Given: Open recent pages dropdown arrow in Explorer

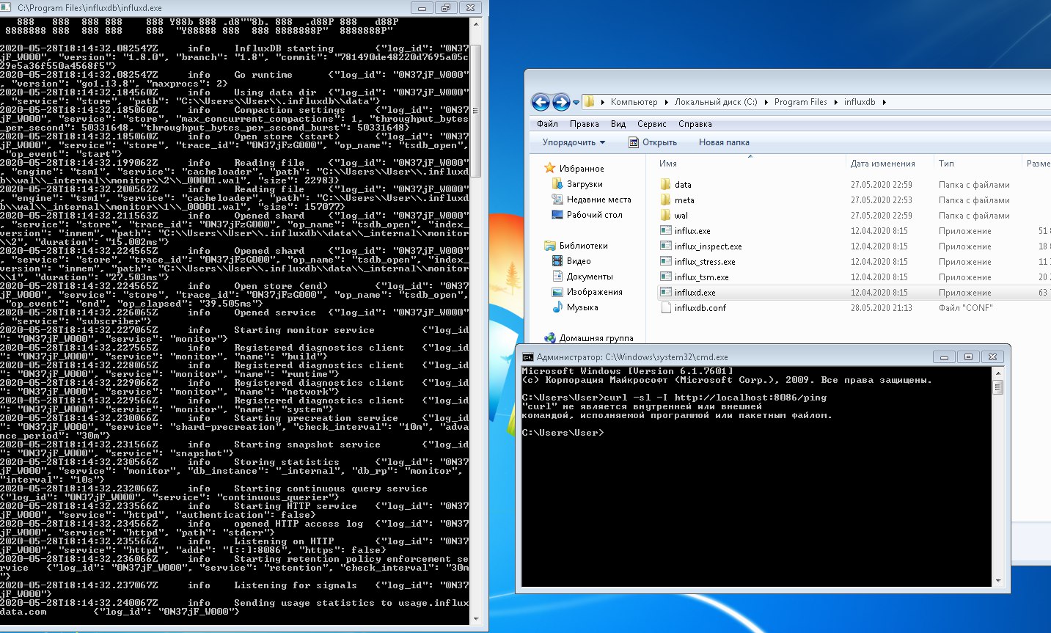Looking at the screenshot, I should coord(576,103).
